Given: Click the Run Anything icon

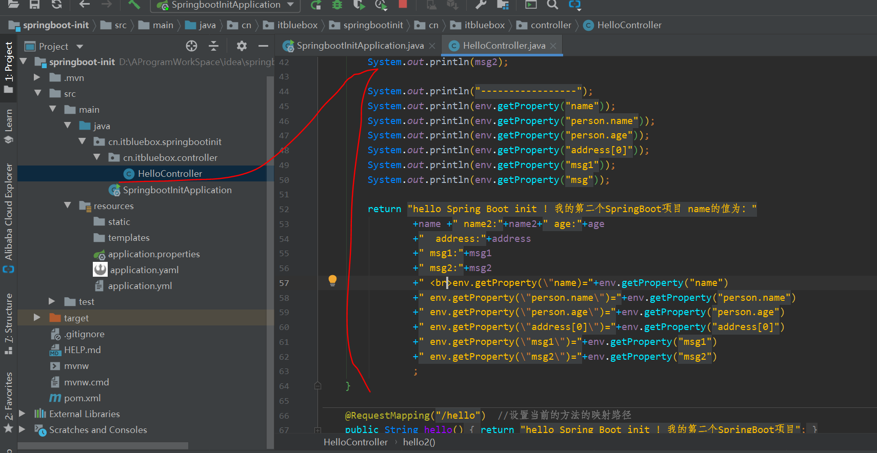Looking at the screenshot, I should click(531, 5).
